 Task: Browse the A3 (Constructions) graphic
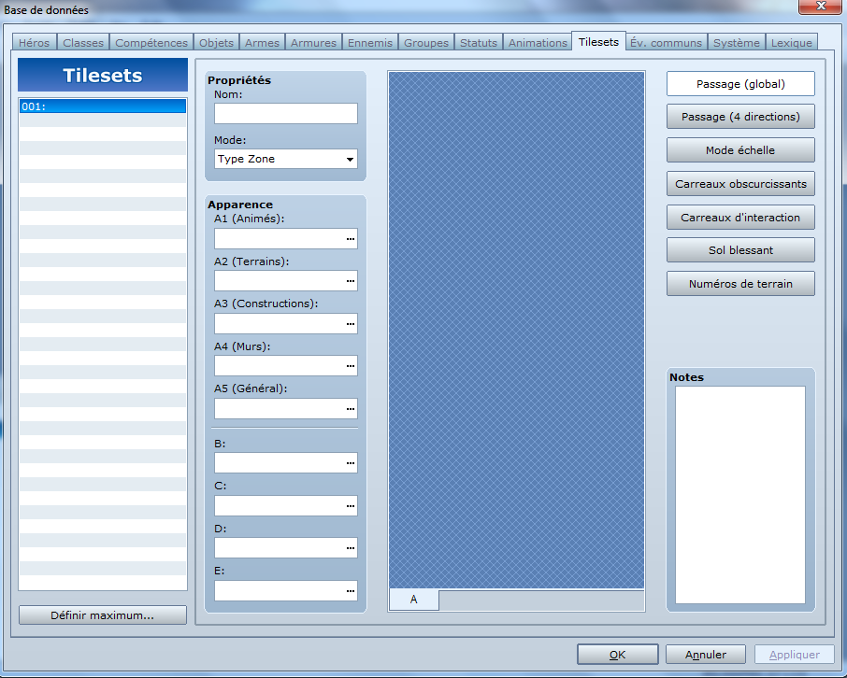point(351,324)
